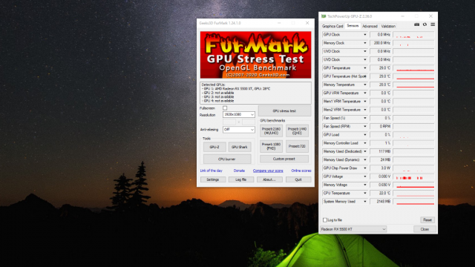Open Link of the day

pyautogui.click(x=211, y=171)
